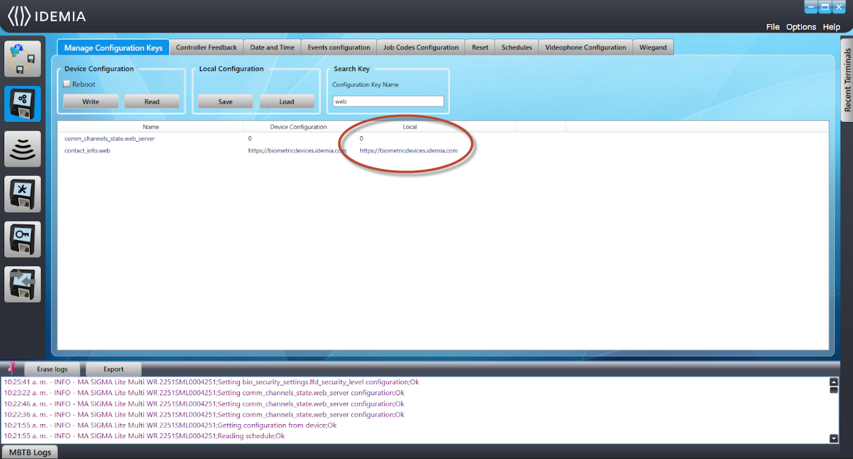853x459 pixels.
Task: Switch to the Wiegand tab
Action: (653, 47)
